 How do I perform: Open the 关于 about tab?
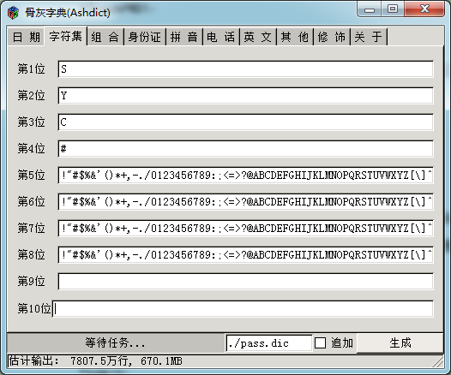(x=369, y=37)
